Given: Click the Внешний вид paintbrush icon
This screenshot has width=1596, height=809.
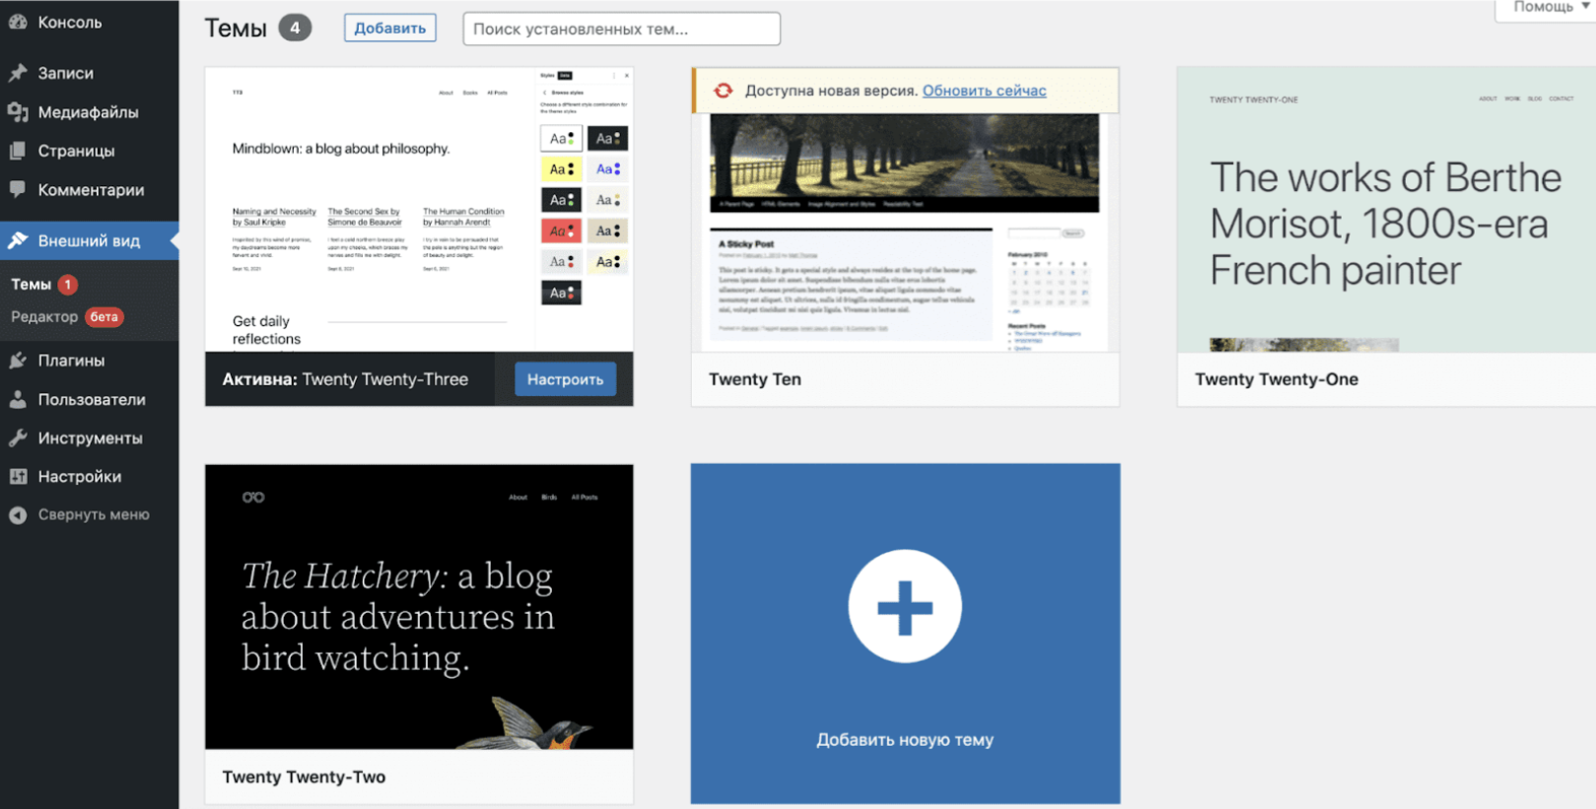Looking at the screenshot, I should (x=17, y=240).
